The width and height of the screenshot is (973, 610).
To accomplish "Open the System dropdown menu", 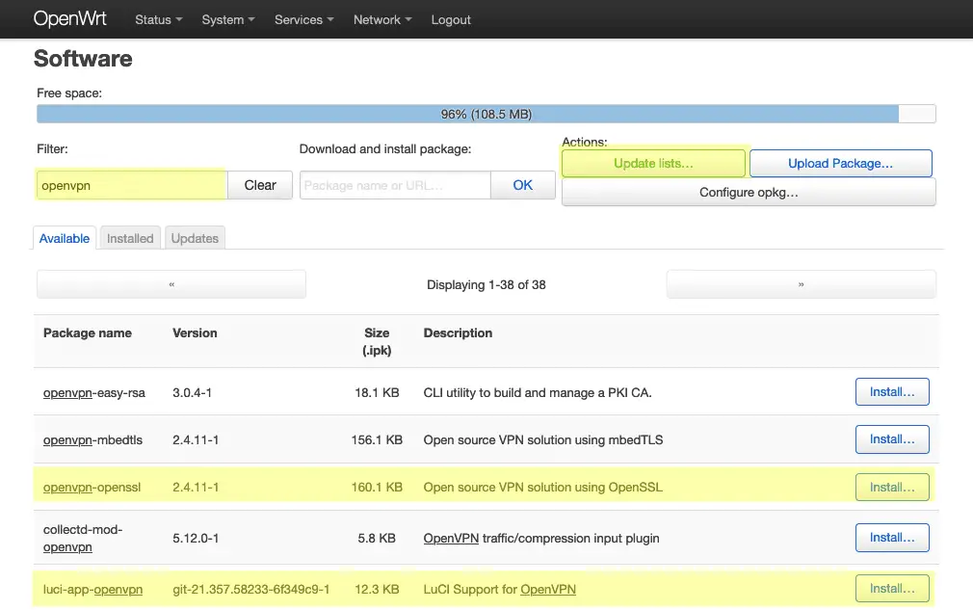I will [228, 20].
